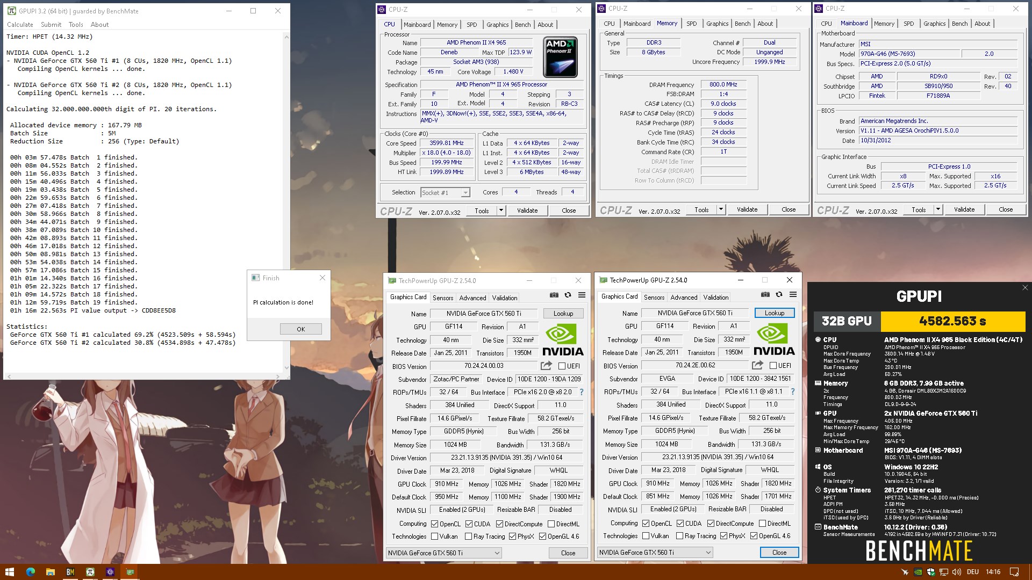Image resolution: width=1032 pixels, height=580 pixels.
Task: Open hamburger menu in the Zotac GPU-Z window
Action: [x=582, y=295]
